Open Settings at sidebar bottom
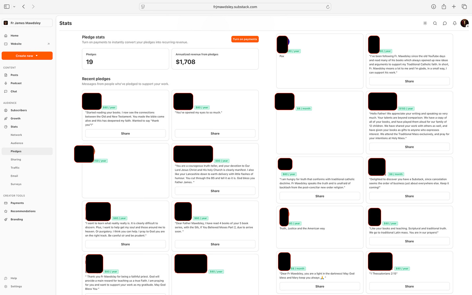 27,286
